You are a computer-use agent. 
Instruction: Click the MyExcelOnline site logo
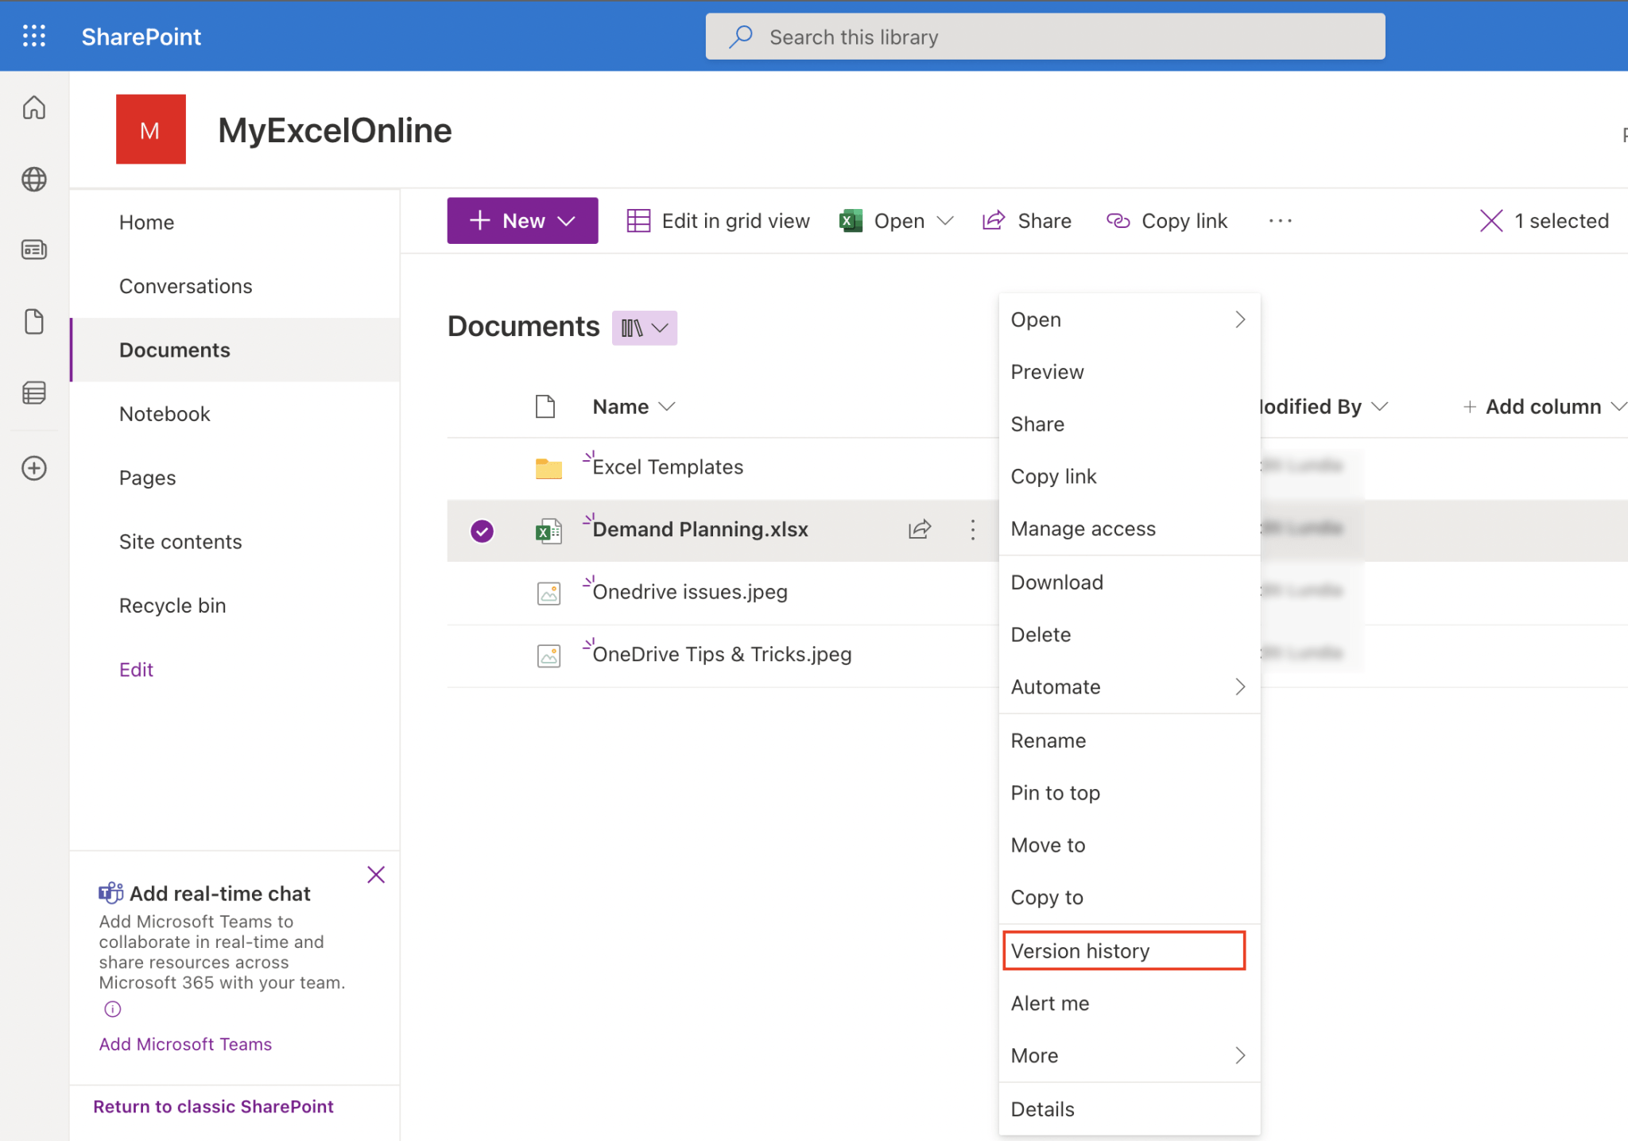[150, 129]
